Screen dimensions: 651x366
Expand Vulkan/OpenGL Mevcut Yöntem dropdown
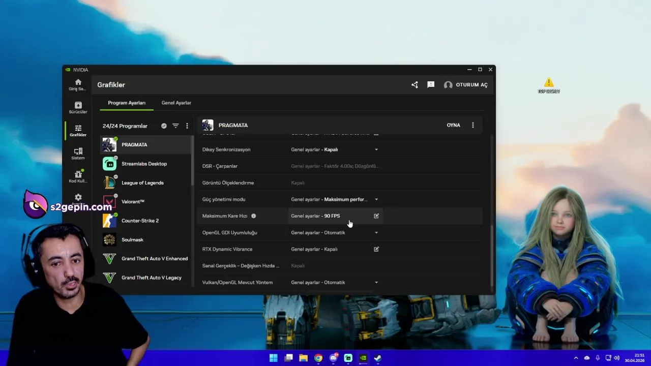[x=376, y=283]
